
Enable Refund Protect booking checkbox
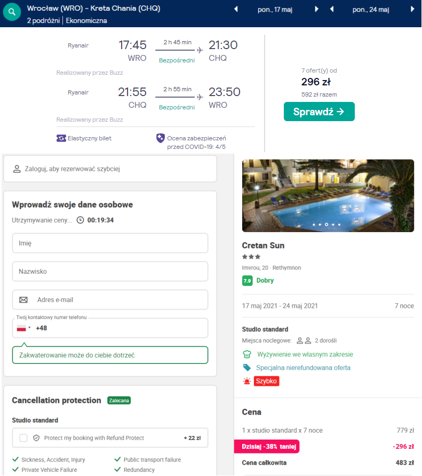pos(23,438)
